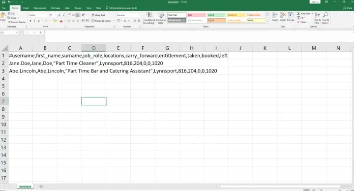354x191 pixels.
Task: Click the Sort & Filter icon
Action: pos(317,15)
